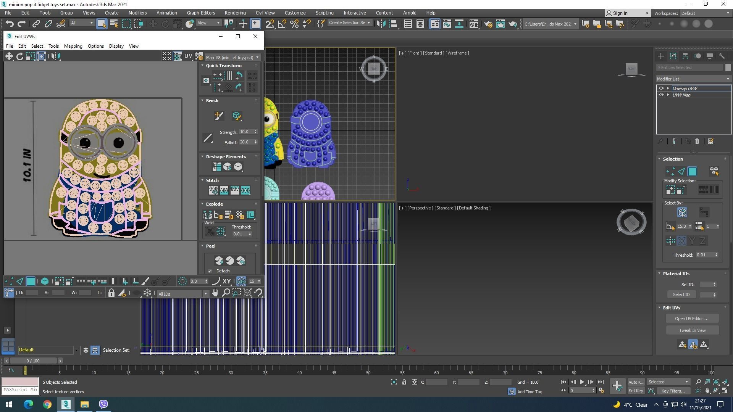This screenshot has height=412, width=733.
Task: Click the Open UV Editor button
Action: pos(691,319)
